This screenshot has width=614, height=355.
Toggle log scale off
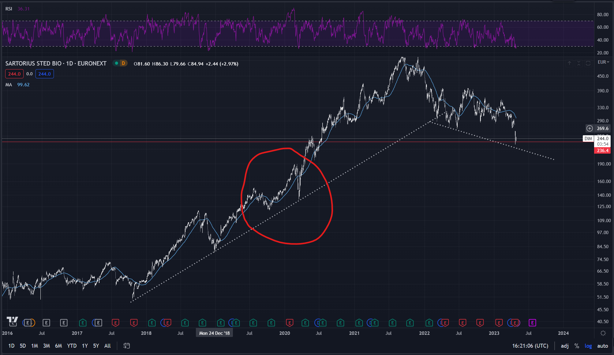[588, 346]
